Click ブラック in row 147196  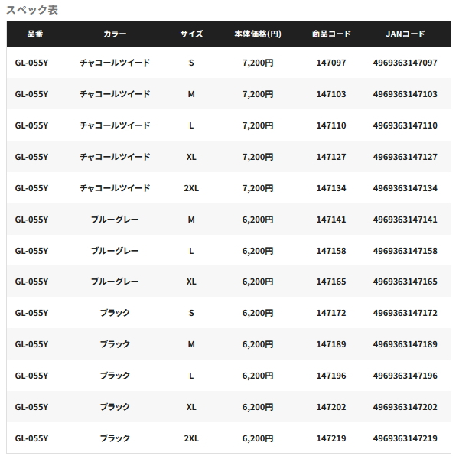pyautogui.click(x=115, y=376)
